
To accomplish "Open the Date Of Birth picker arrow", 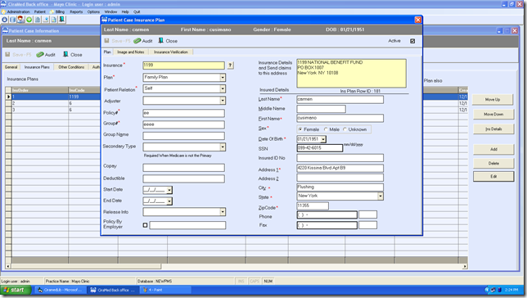I will click(323, 139).
